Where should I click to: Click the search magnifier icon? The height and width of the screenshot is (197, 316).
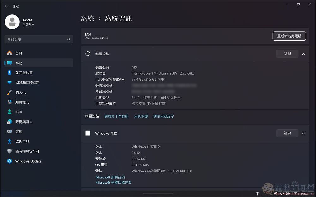click(x=69, y=39)
